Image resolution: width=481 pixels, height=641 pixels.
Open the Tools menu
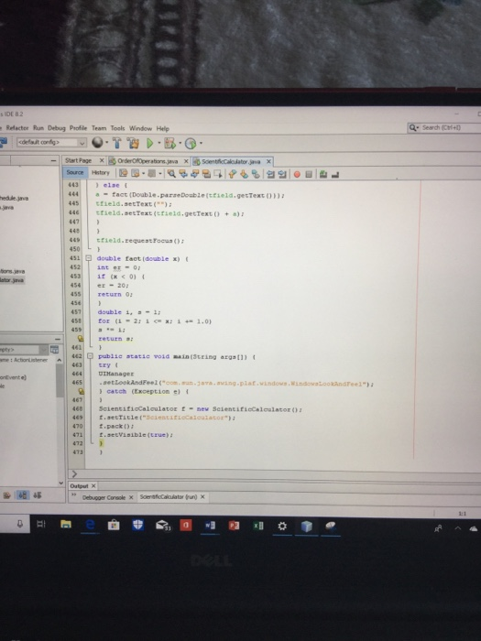118,128
